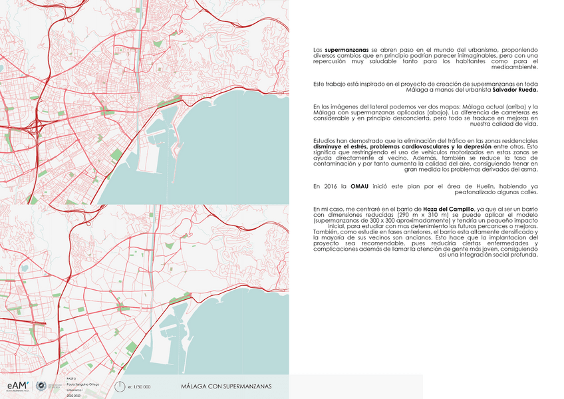The height and width of the screenshot is (399, 564).
Task: Click the author name 'Paula Sanguino Ortega'
Action: tap(83, 384)
